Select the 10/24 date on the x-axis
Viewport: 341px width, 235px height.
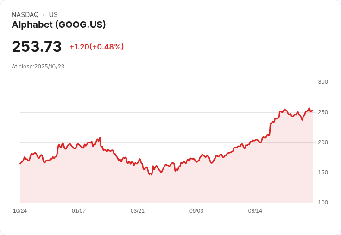pyautogui.click(x=20, y=211)
